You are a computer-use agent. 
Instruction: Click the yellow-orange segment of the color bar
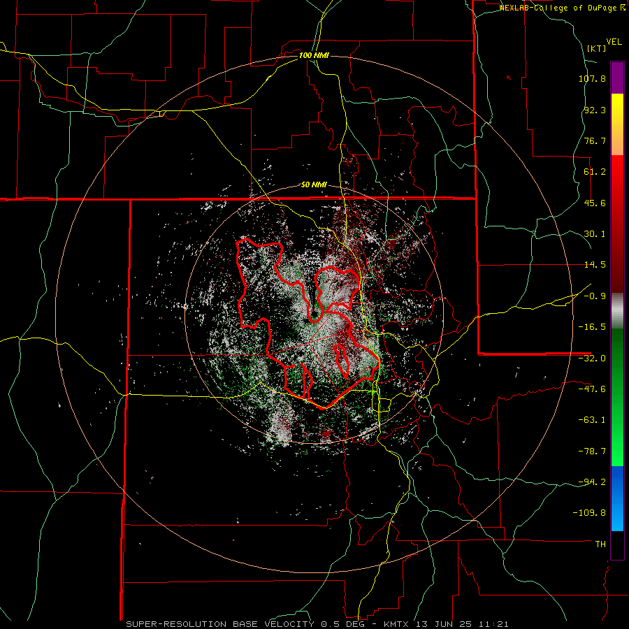click(617, 124)
